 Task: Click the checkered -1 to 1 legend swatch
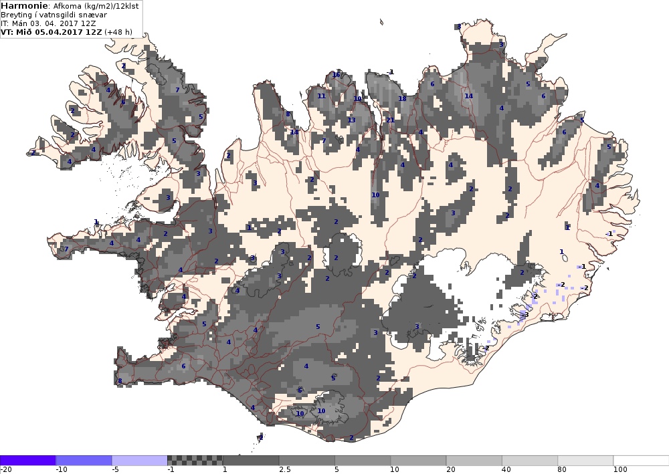click(x=195, y=461)
